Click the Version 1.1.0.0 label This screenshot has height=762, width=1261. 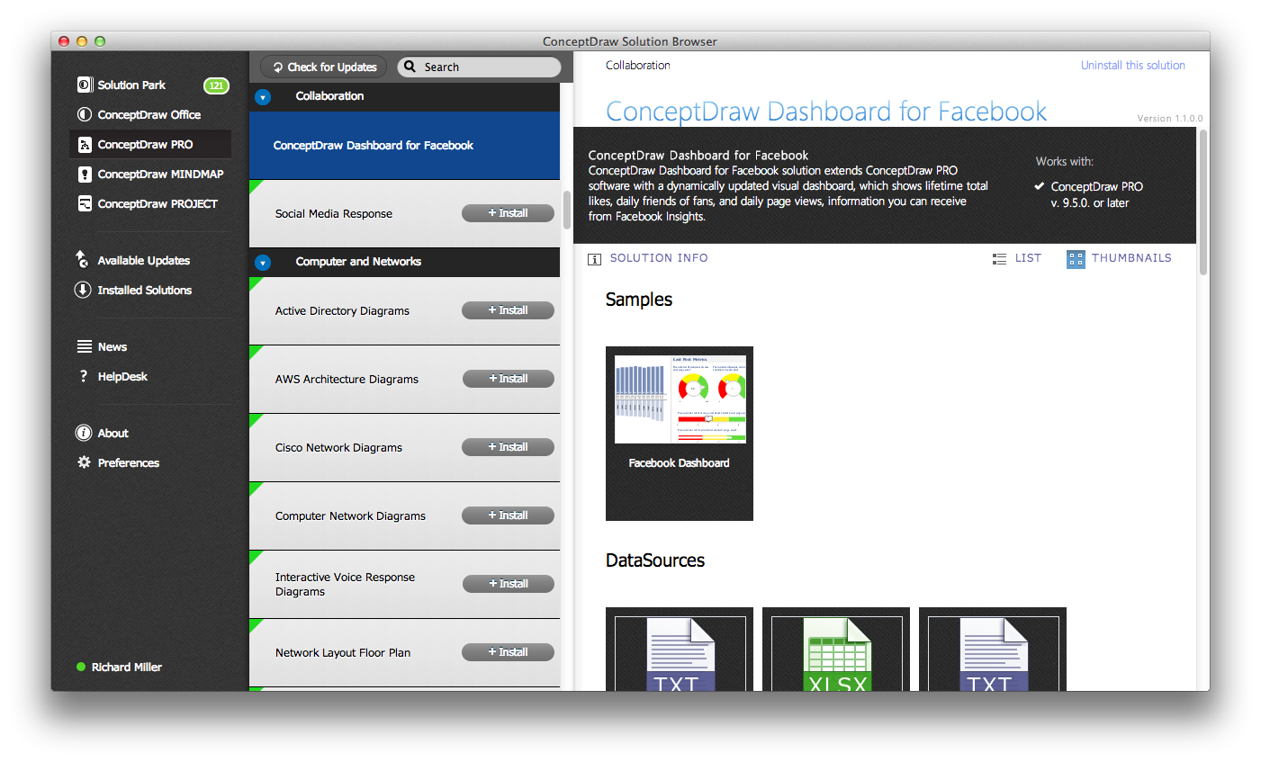click(x=1169, y=118)
